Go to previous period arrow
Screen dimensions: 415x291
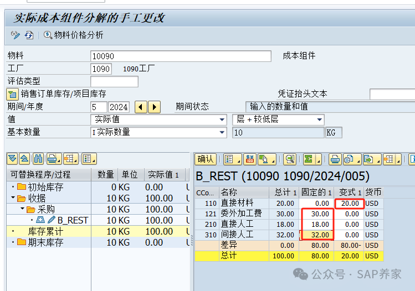(x=141, y=107)
